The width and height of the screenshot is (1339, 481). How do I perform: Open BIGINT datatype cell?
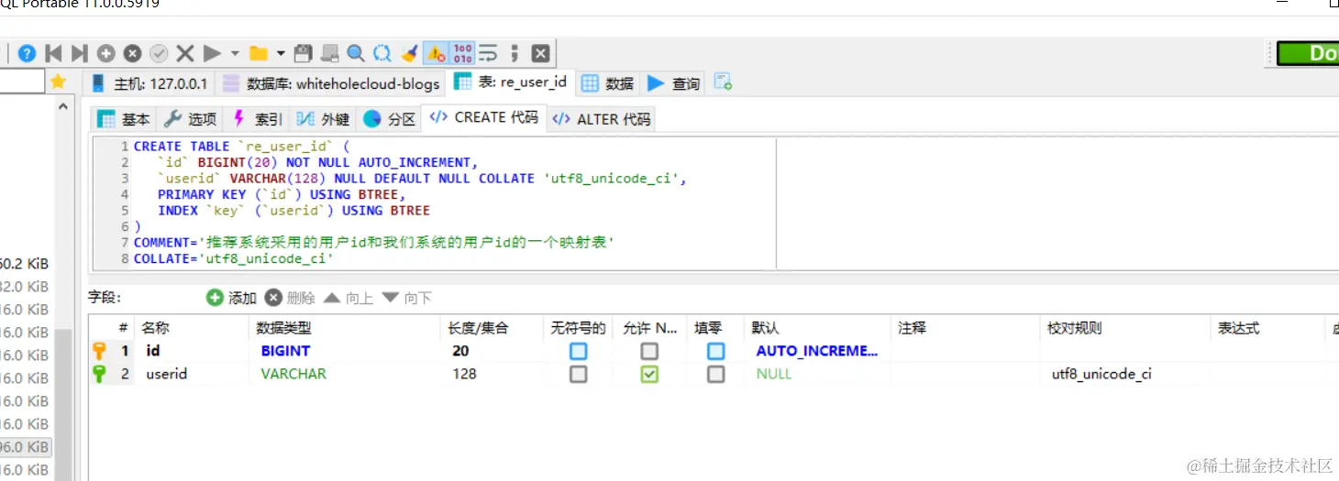pyautogui.click(x=344, y=351)
